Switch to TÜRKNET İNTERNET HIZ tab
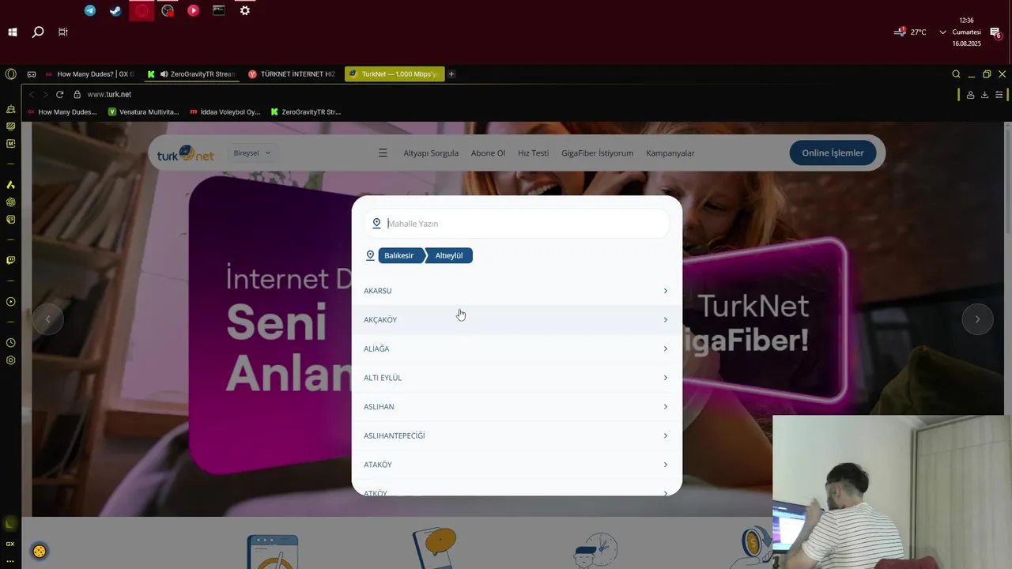 tap(292, 74)
